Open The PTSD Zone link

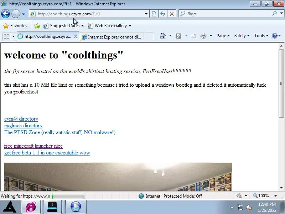(60, 132)
